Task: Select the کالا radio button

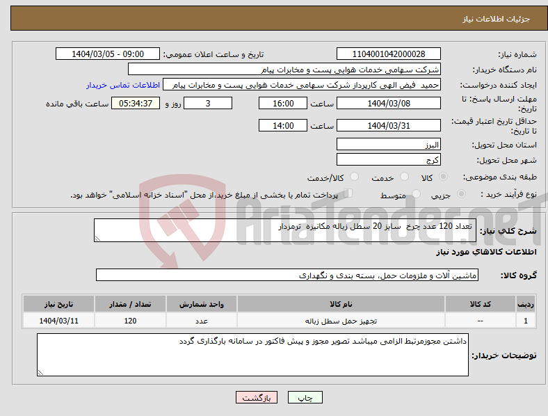Action: (x=443, y=177)
